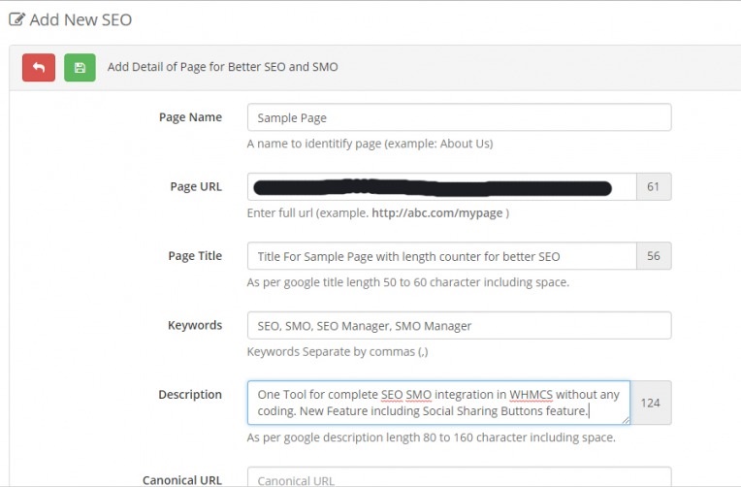
Task: Focus the Canonical URL input field
Action: (459, 477)
